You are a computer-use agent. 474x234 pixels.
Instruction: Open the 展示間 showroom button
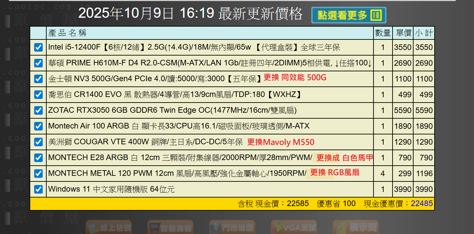tap(355, 227)
